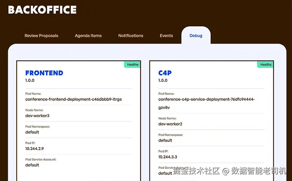
Task: Click node name dev-worker3
Action: click(x=38, y=116)
